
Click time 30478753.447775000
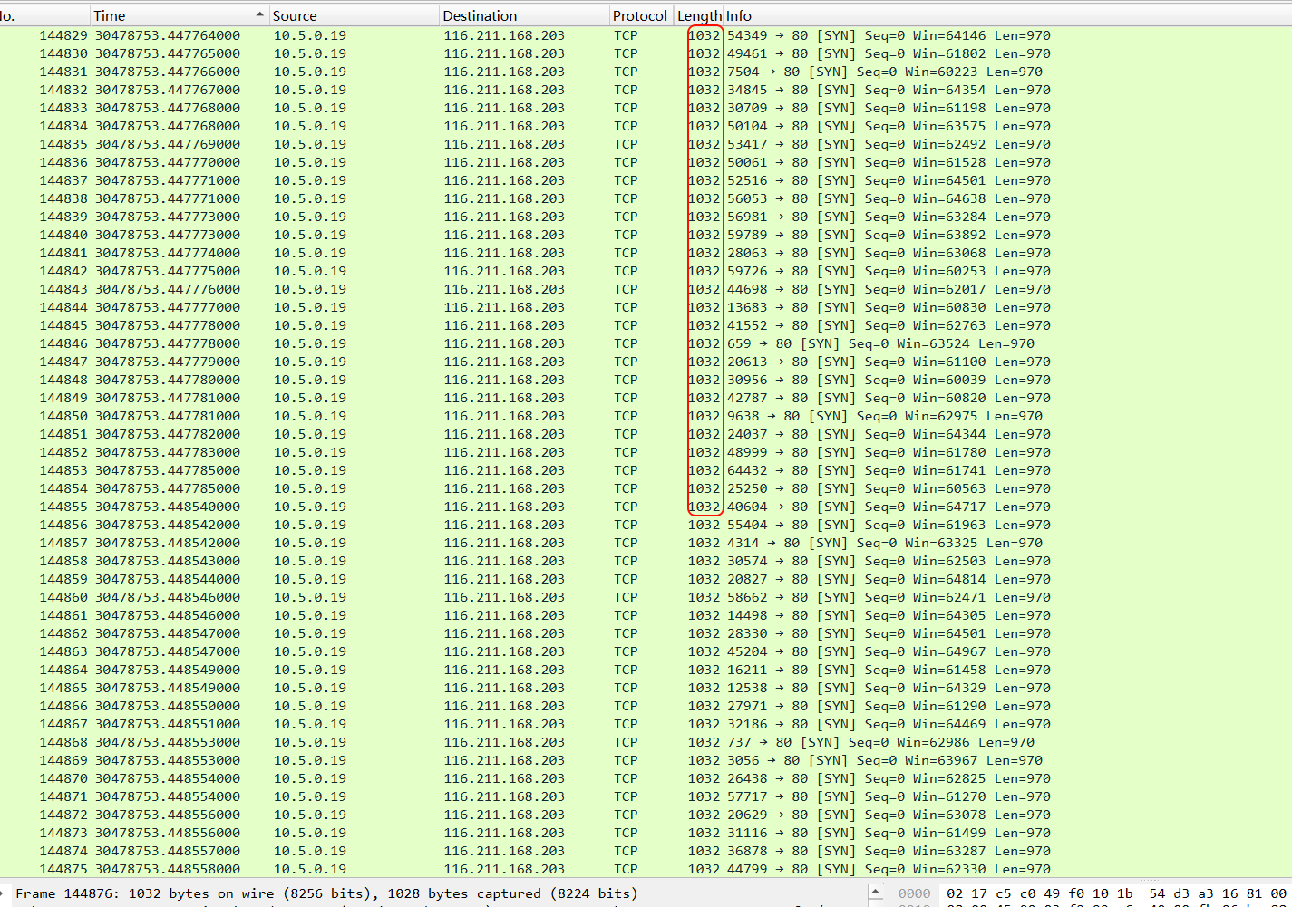click(168, 271)
